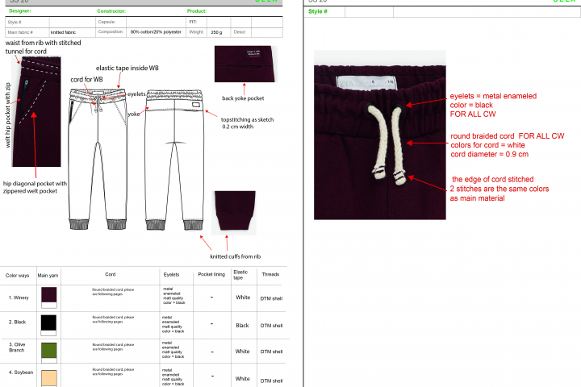581x387 pixels.
Task: Select 'waist from rib with stitched tunnel' note
Action: point(43,47)
